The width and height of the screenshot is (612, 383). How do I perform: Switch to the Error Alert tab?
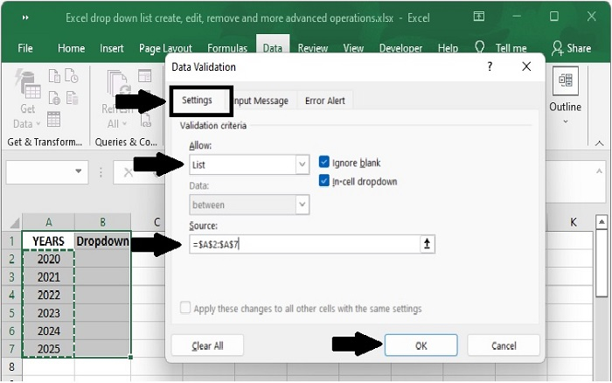tap(325, 101)
